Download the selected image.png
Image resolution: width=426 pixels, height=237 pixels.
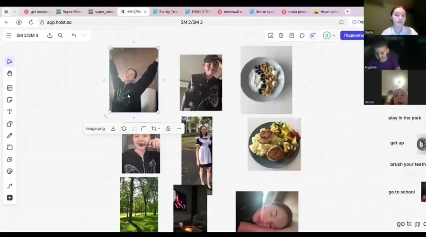(x=113, y=129)
